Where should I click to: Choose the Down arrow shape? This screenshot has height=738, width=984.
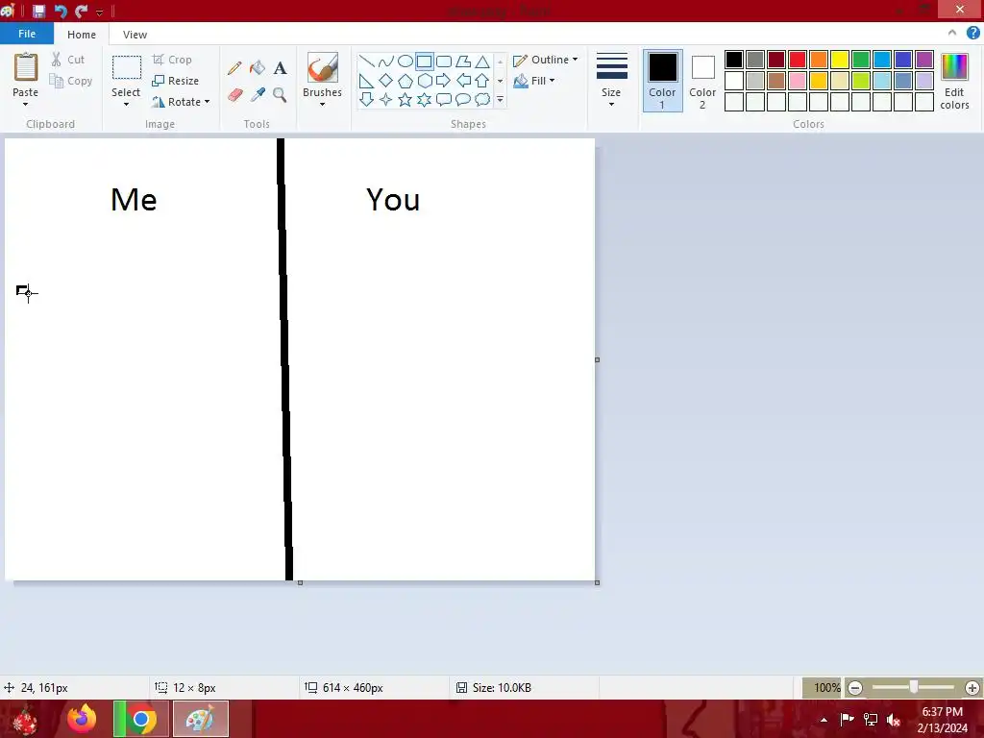point(366,99)
